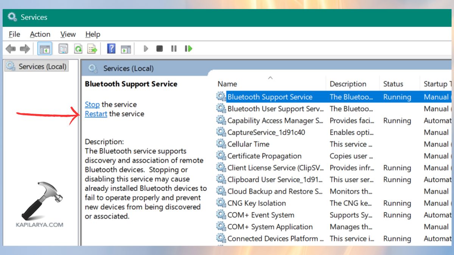Click the Forward navigation arrow
This screenshot has height=255, width=454.
[24, 48]
